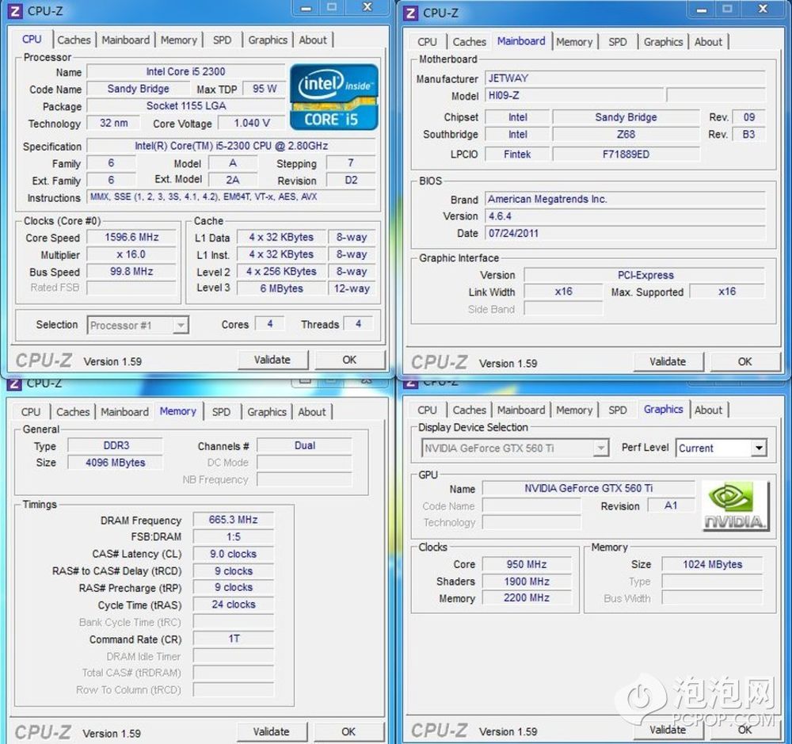Switch to Caches tab in the processor window
The image size is (792, 744).
pyautogui.click(x=74, y=40)
